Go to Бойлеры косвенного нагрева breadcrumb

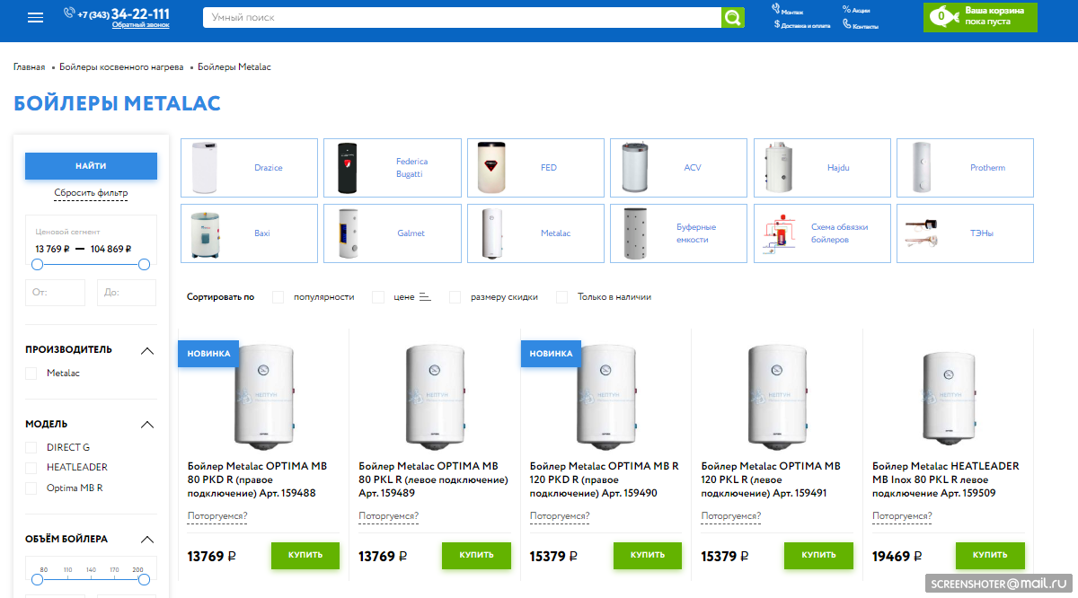pyautogui.click(x=121, y=67)
